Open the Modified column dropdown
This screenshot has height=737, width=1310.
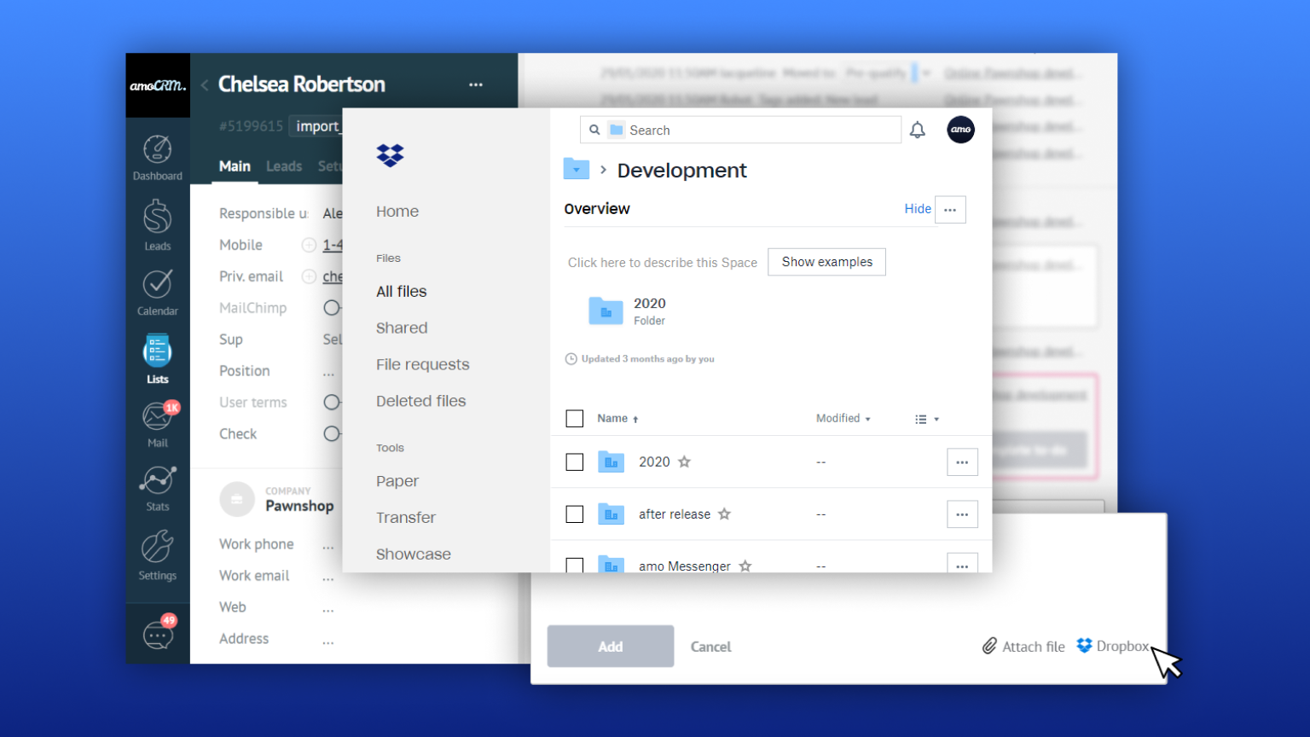pyautogui.click(x=843, y=419)
